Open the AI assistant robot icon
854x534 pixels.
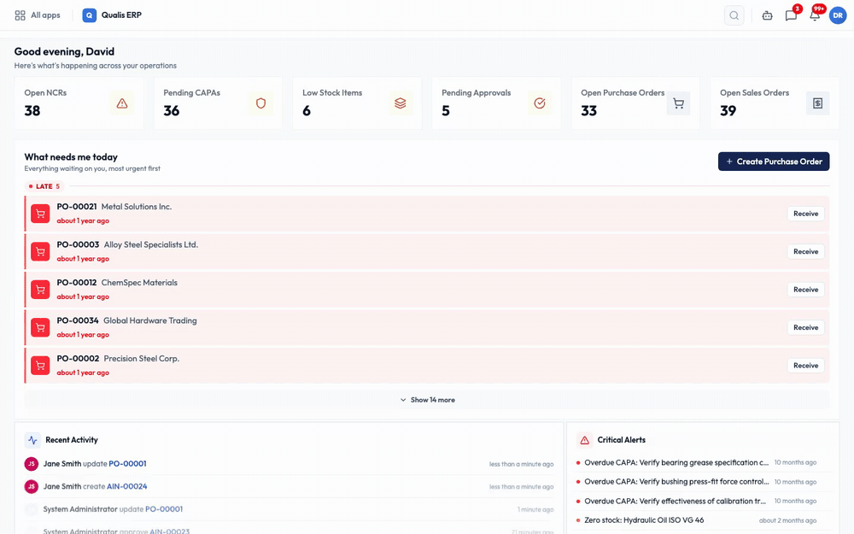(767, 15)
